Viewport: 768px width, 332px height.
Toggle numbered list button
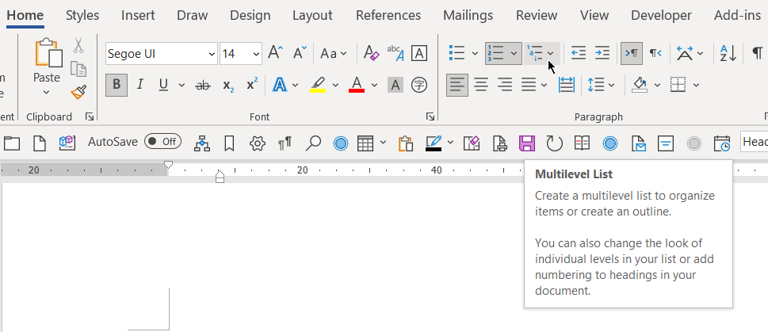pyautogui.click(x=497, y=53)
